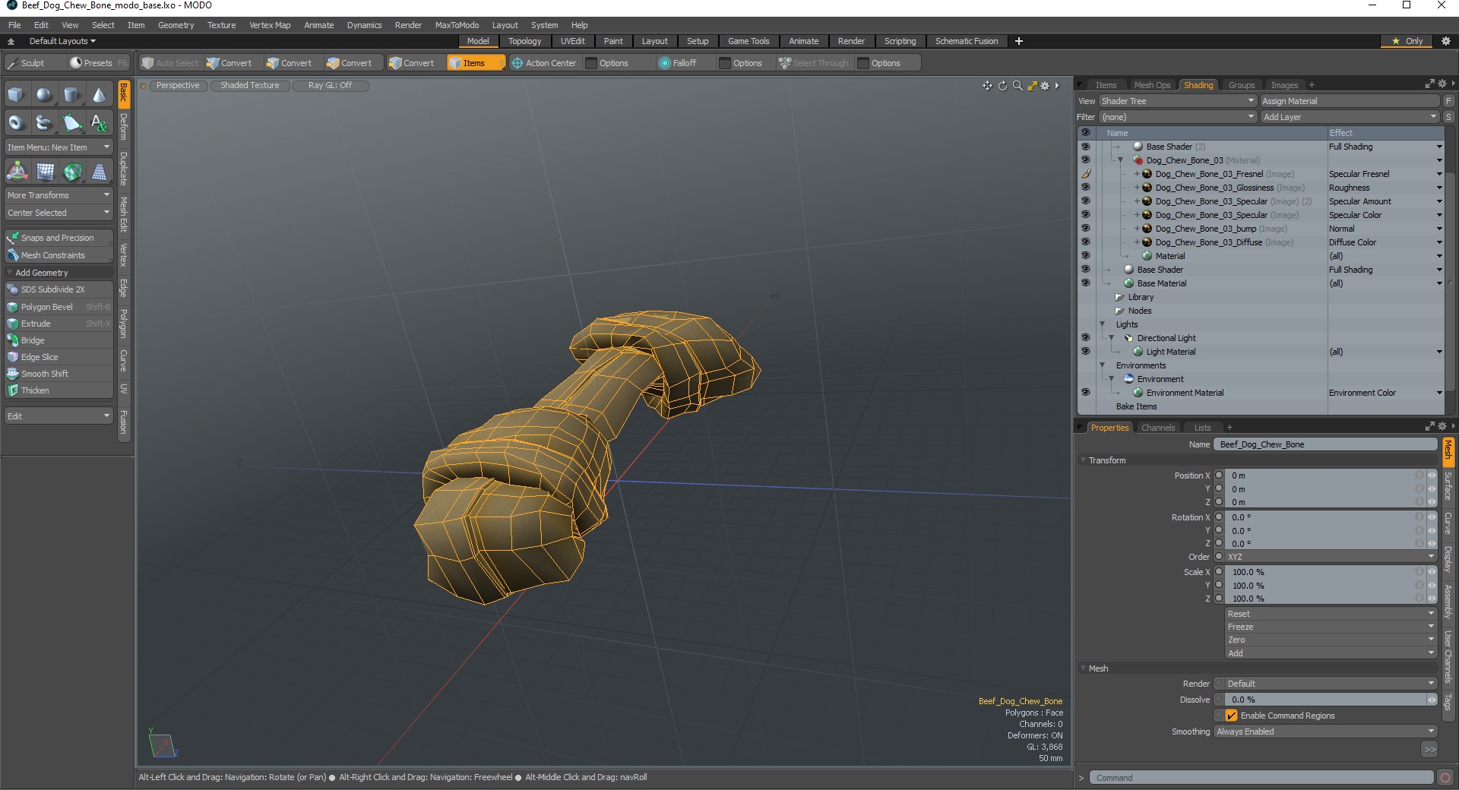Select the Cube primitive tool
1459x790 pixels.
point(17,95)
